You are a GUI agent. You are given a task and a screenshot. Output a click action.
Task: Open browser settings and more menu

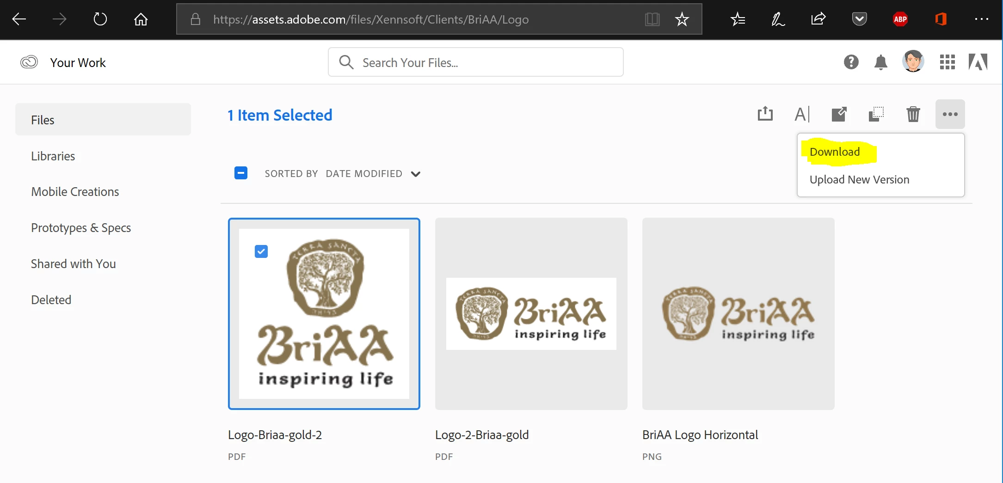coord(981,19)
